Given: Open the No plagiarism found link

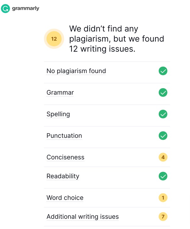Looking at the screenshot, I should point(76,71).
